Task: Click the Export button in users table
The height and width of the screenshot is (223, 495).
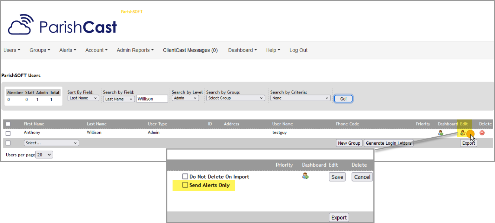Action: coord(469,143)
